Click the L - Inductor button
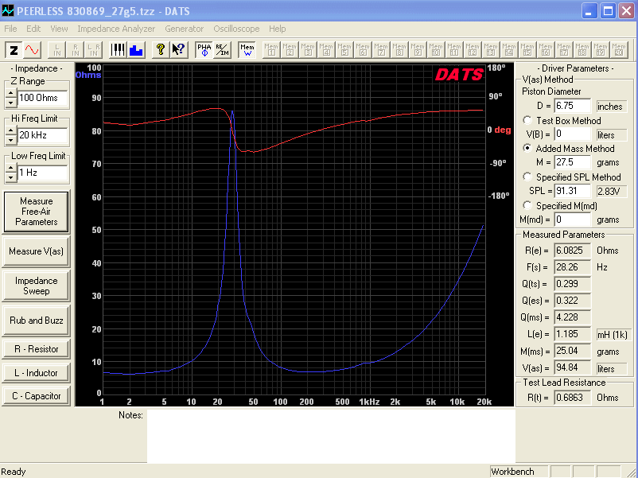 pyautogui.click(x=37, y=373)
